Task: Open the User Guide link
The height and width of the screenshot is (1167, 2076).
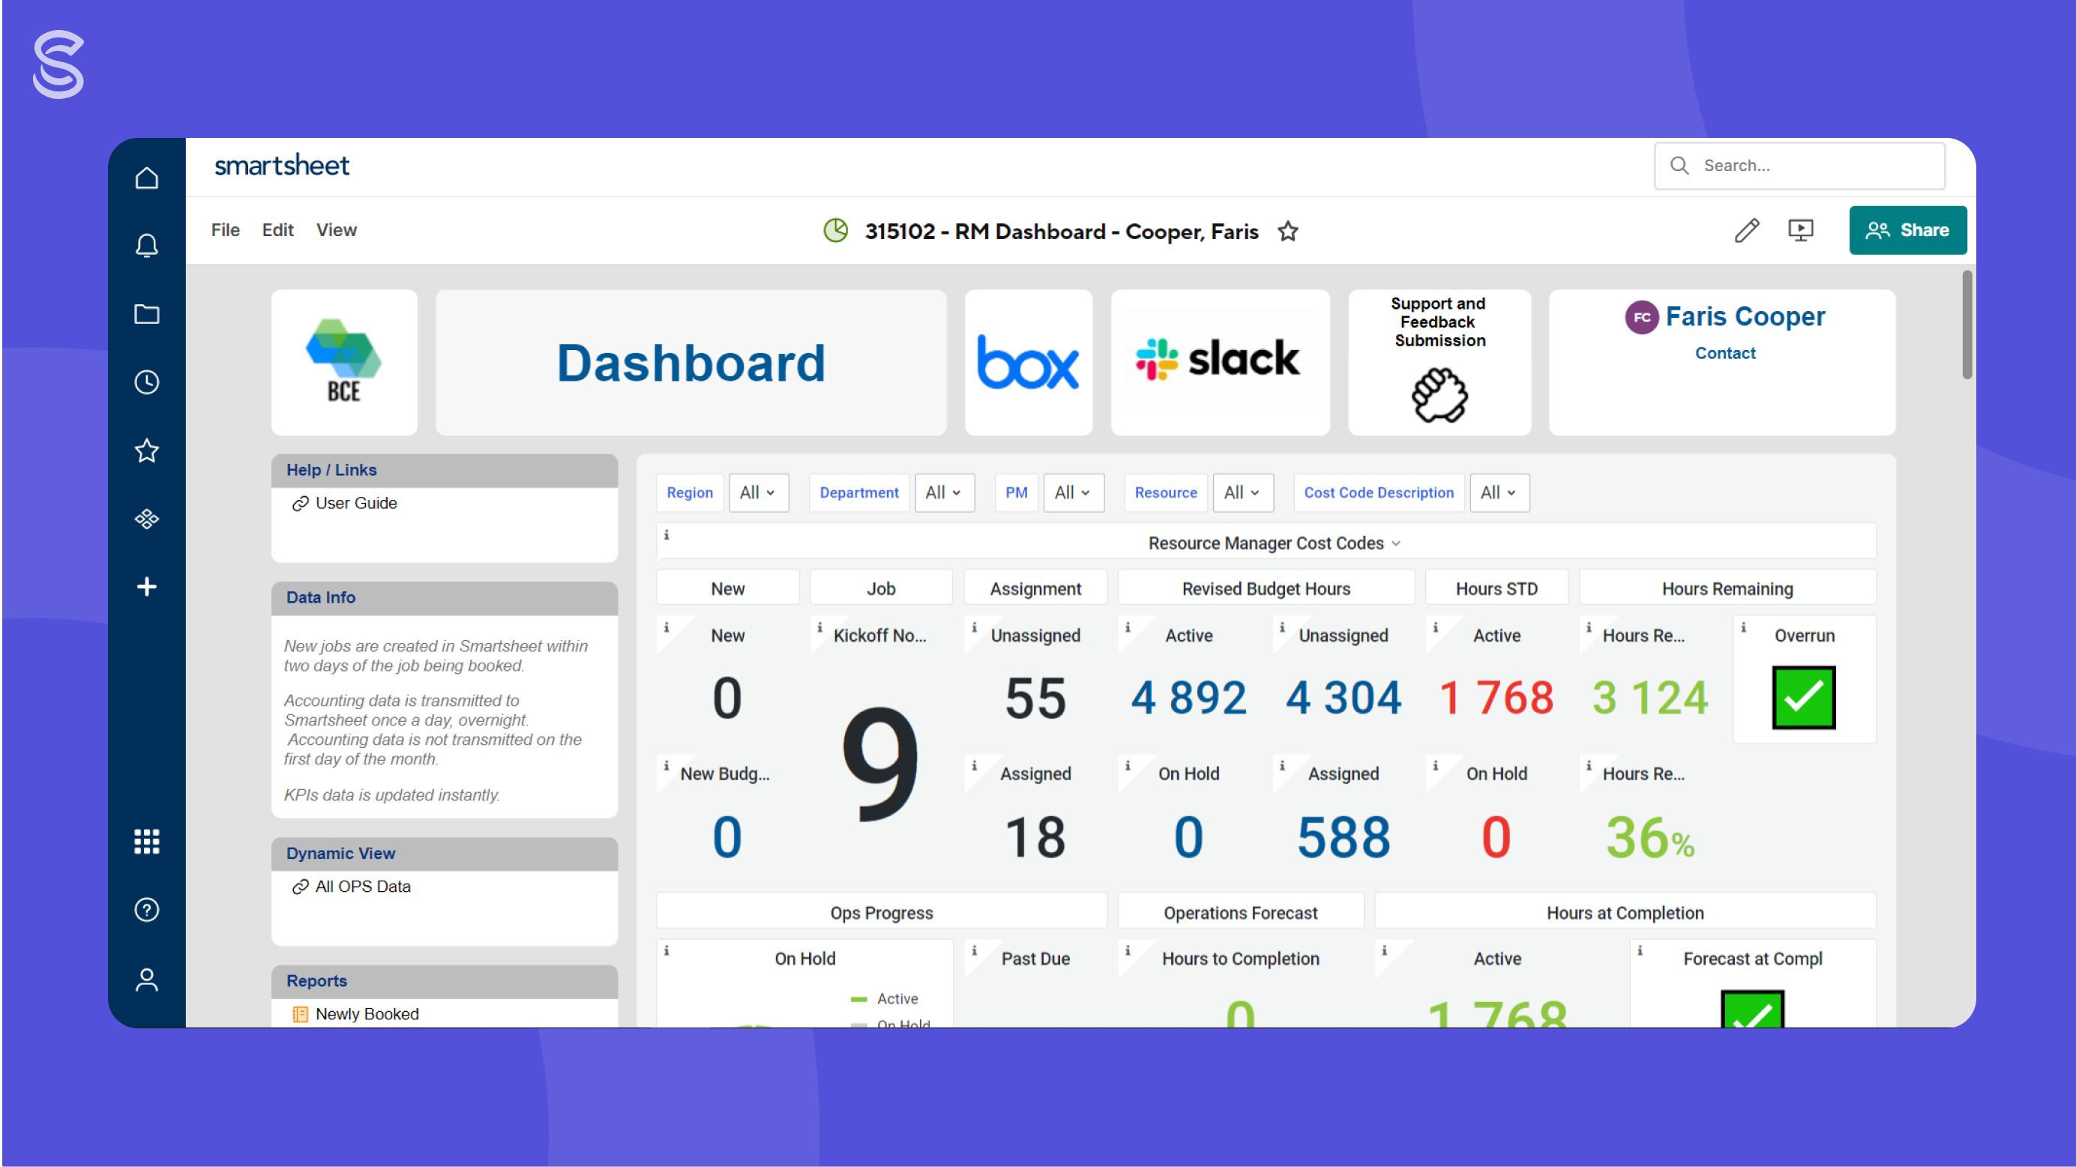Action: tap(355, 503)
